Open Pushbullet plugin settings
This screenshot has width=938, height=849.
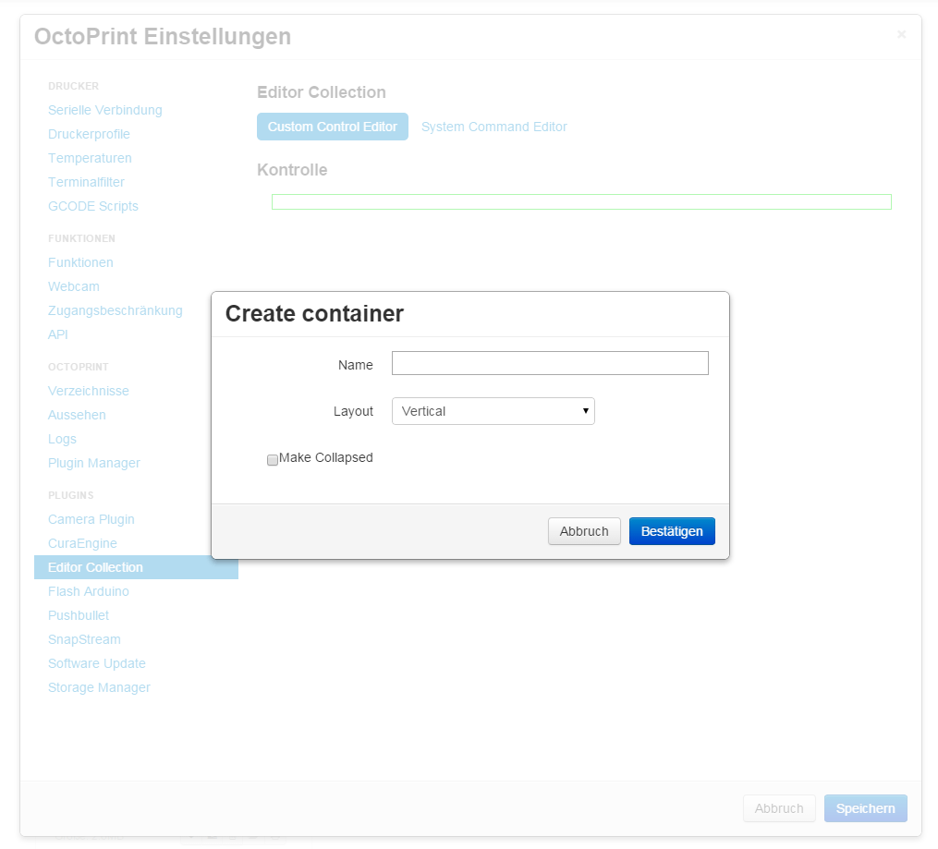(x=79, y=615)
